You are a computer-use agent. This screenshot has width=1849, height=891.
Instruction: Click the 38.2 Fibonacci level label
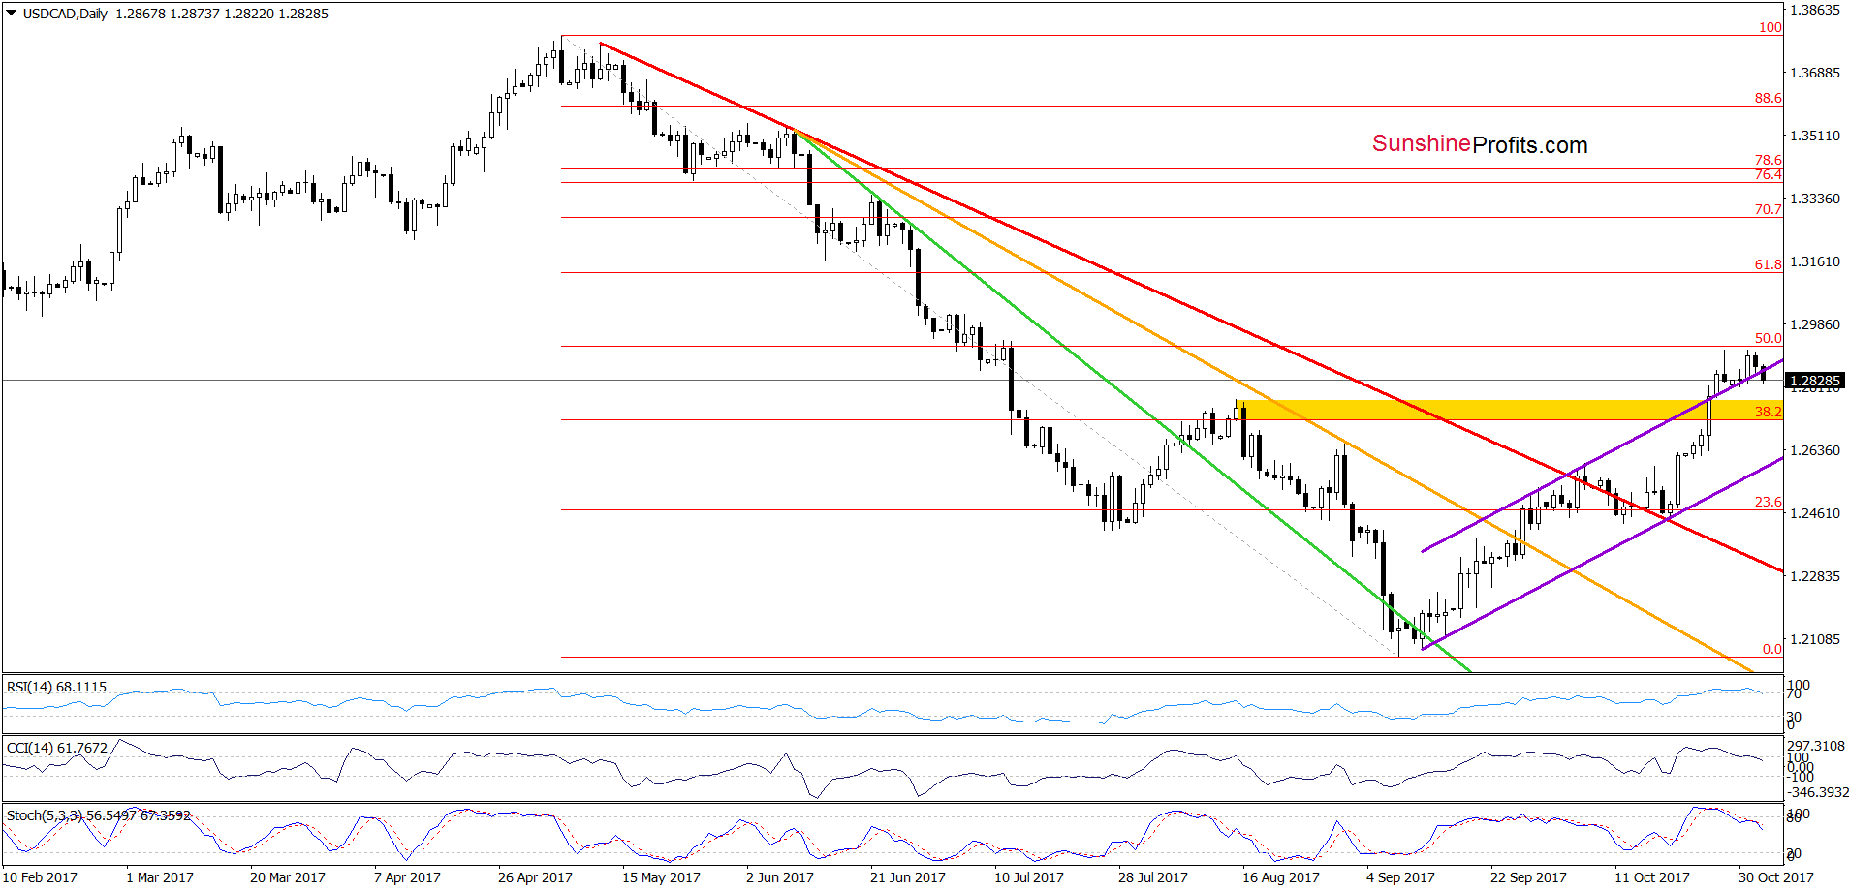[1768, 412]
